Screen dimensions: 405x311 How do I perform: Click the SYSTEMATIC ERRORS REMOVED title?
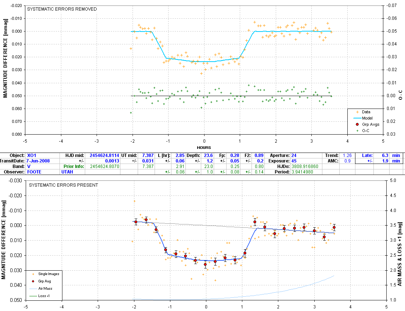coord(62,9)
